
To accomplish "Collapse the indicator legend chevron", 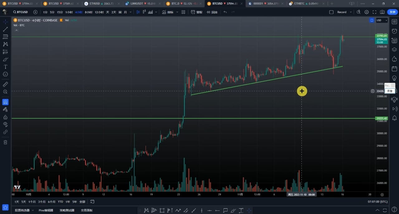I will tap(17, 30).
